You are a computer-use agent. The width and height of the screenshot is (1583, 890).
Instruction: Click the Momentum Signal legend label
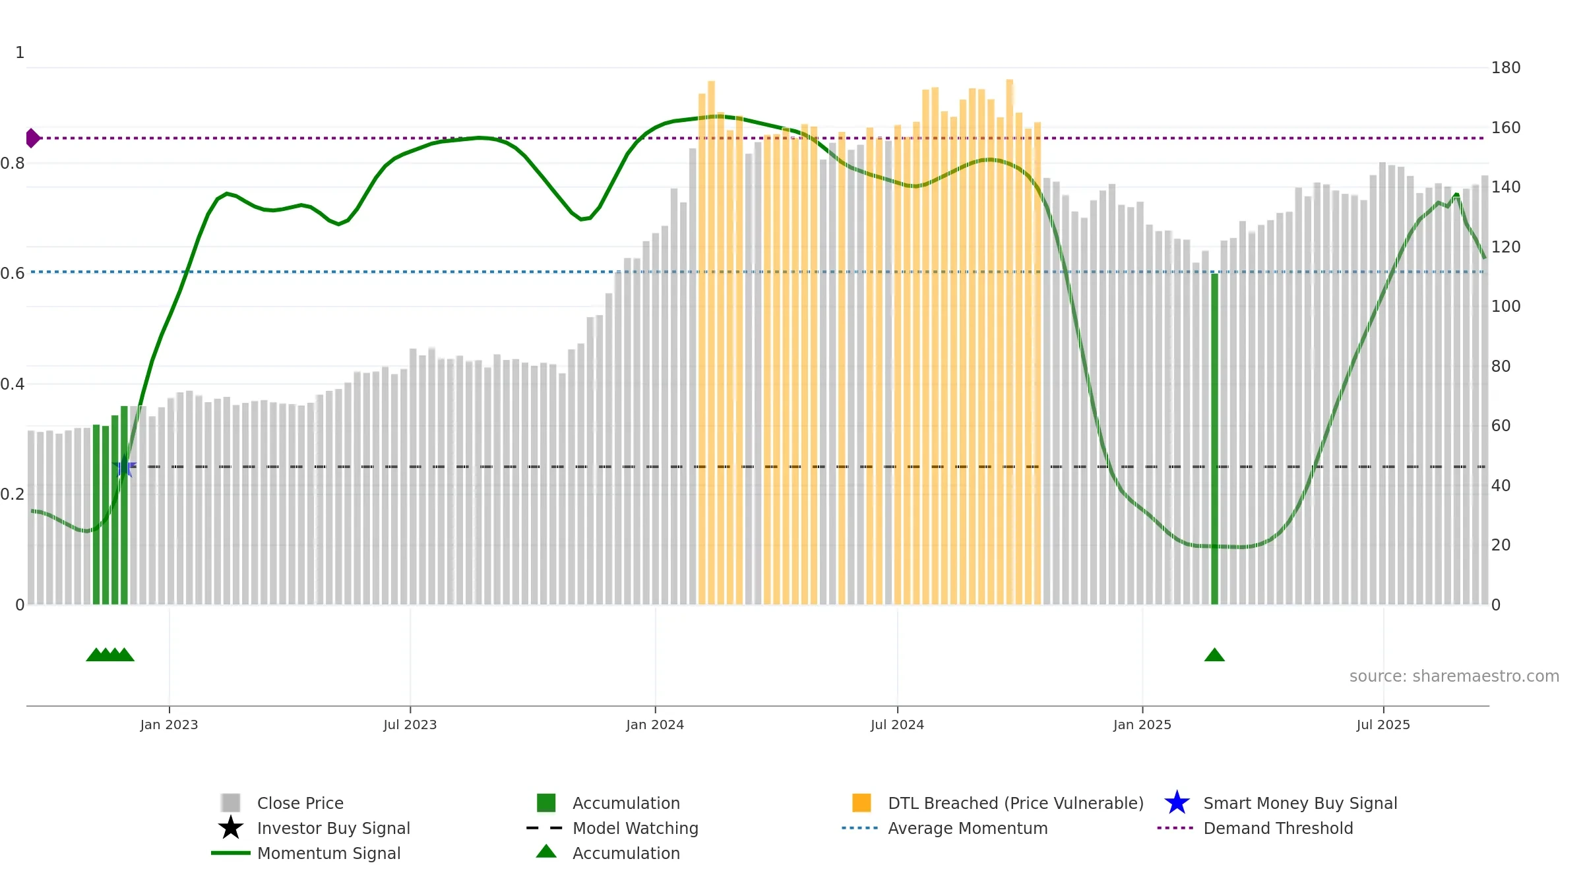coord(328,853)
